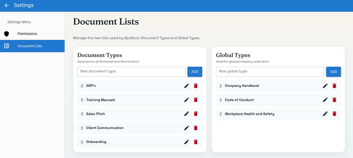The width and height of the screenshot is (353, 158).
Task: Edit the Client Communication entry
Action: pos(187,128)
